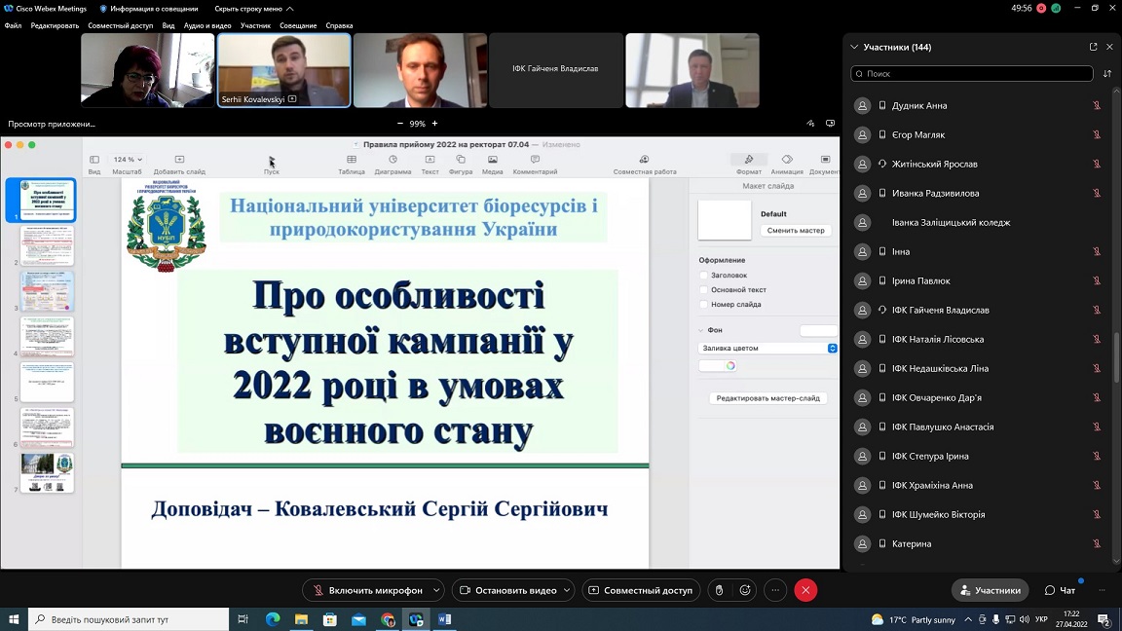Click the Совместный доступ share button
The image size is (1122, 631).
coord(641,590)
